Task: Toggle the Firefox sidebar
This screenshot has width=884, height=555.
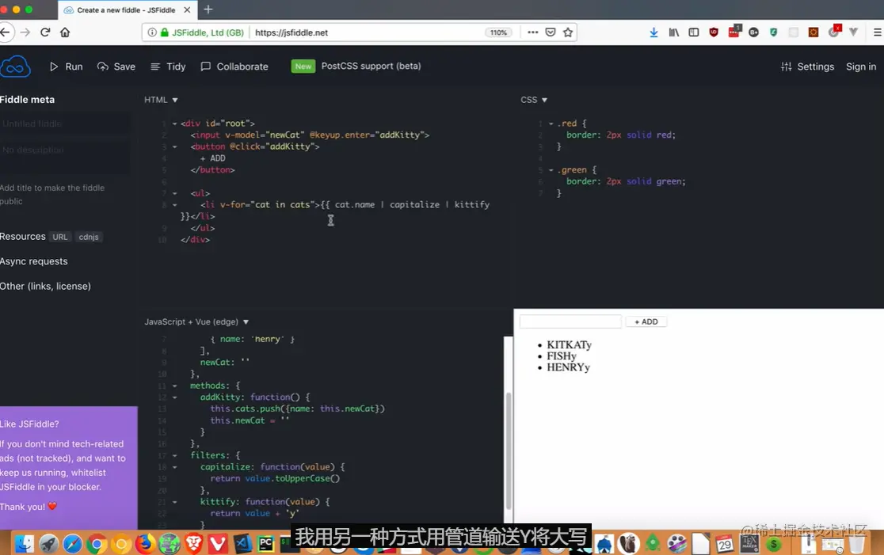Action: pyautogui.click(x=693, y=32)
